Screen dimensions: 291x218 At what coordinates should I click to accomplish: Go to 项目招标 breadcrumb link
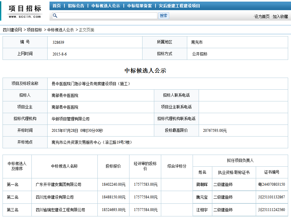coord(34,30)
